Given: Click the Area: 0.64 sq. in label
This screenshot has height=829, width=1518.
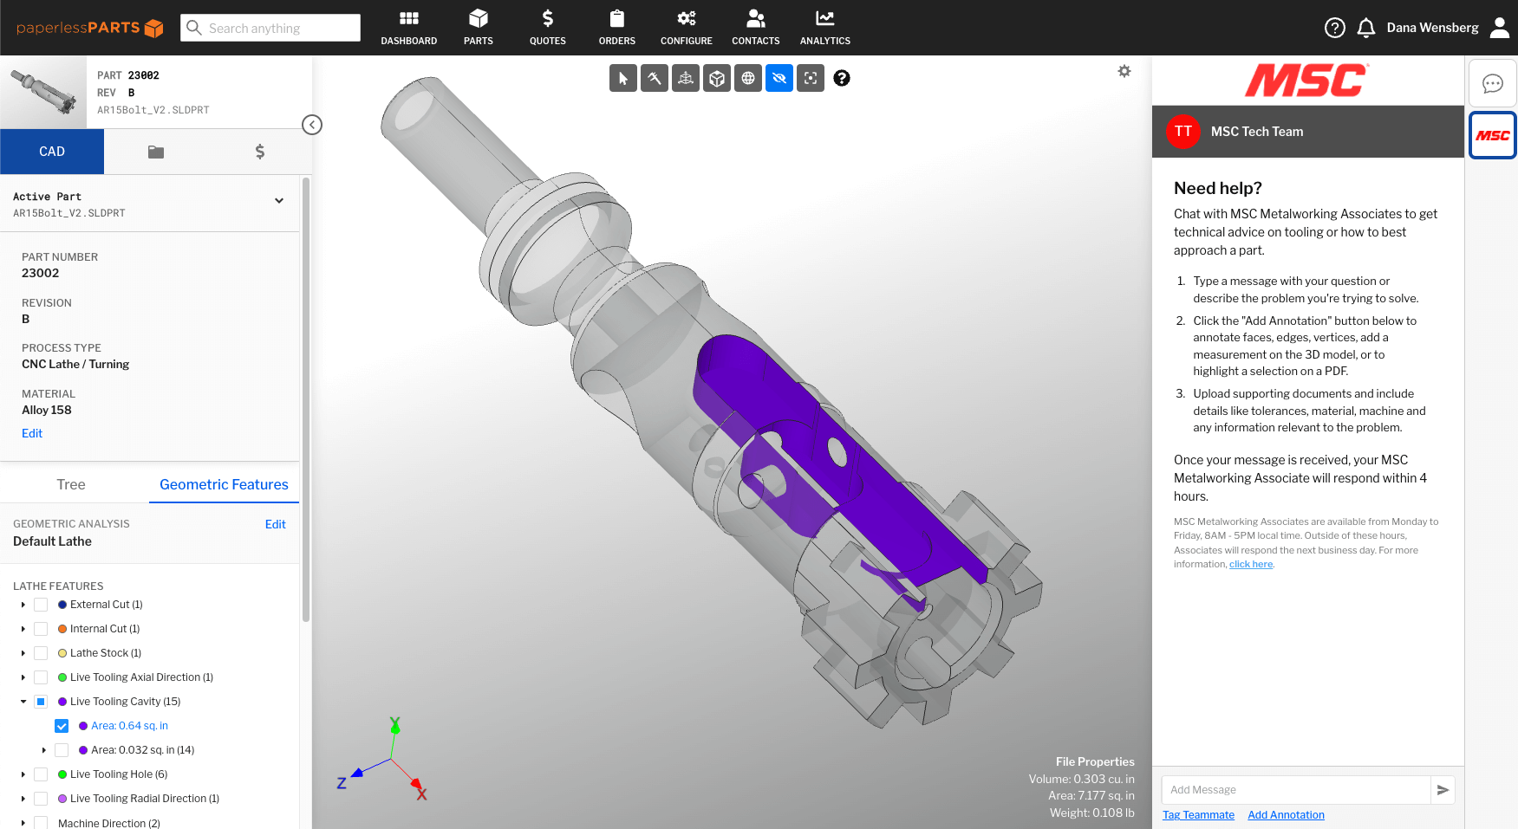Looking at the screenshot, I should tap(130, 726).
